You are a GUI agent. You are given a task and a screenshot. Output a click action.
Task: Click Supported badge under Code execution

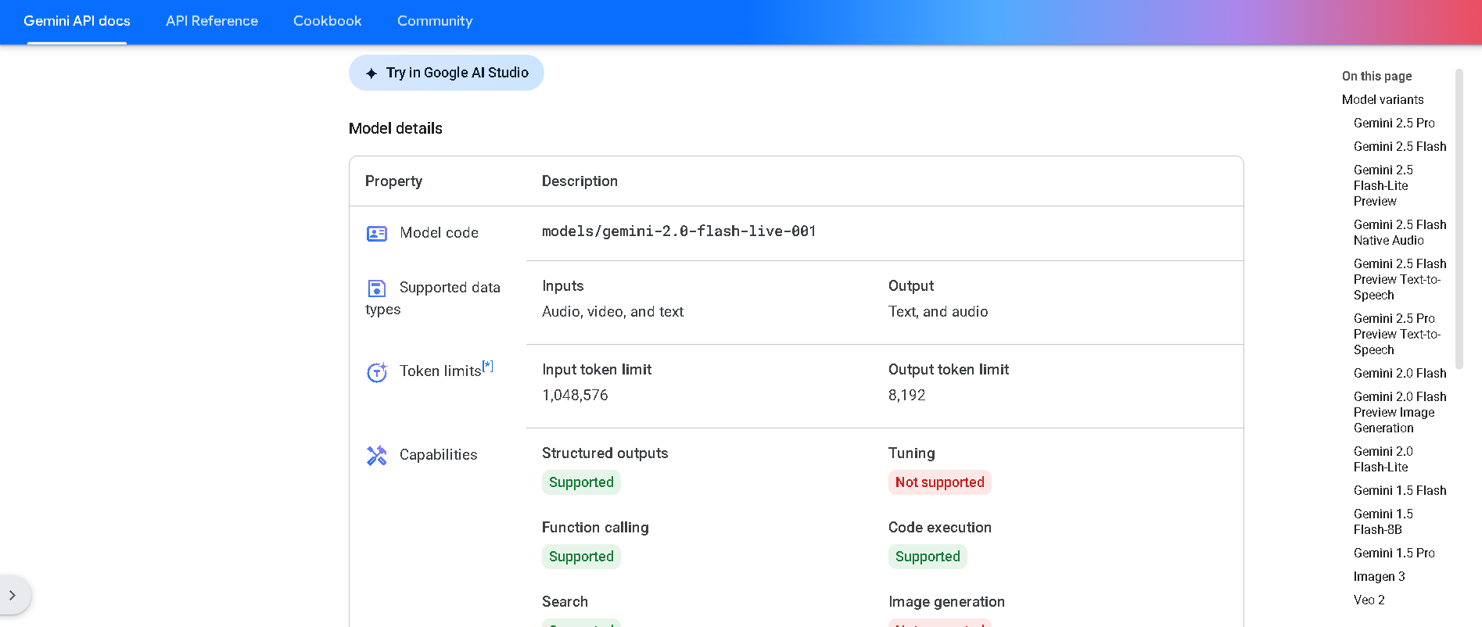[928, 557]
